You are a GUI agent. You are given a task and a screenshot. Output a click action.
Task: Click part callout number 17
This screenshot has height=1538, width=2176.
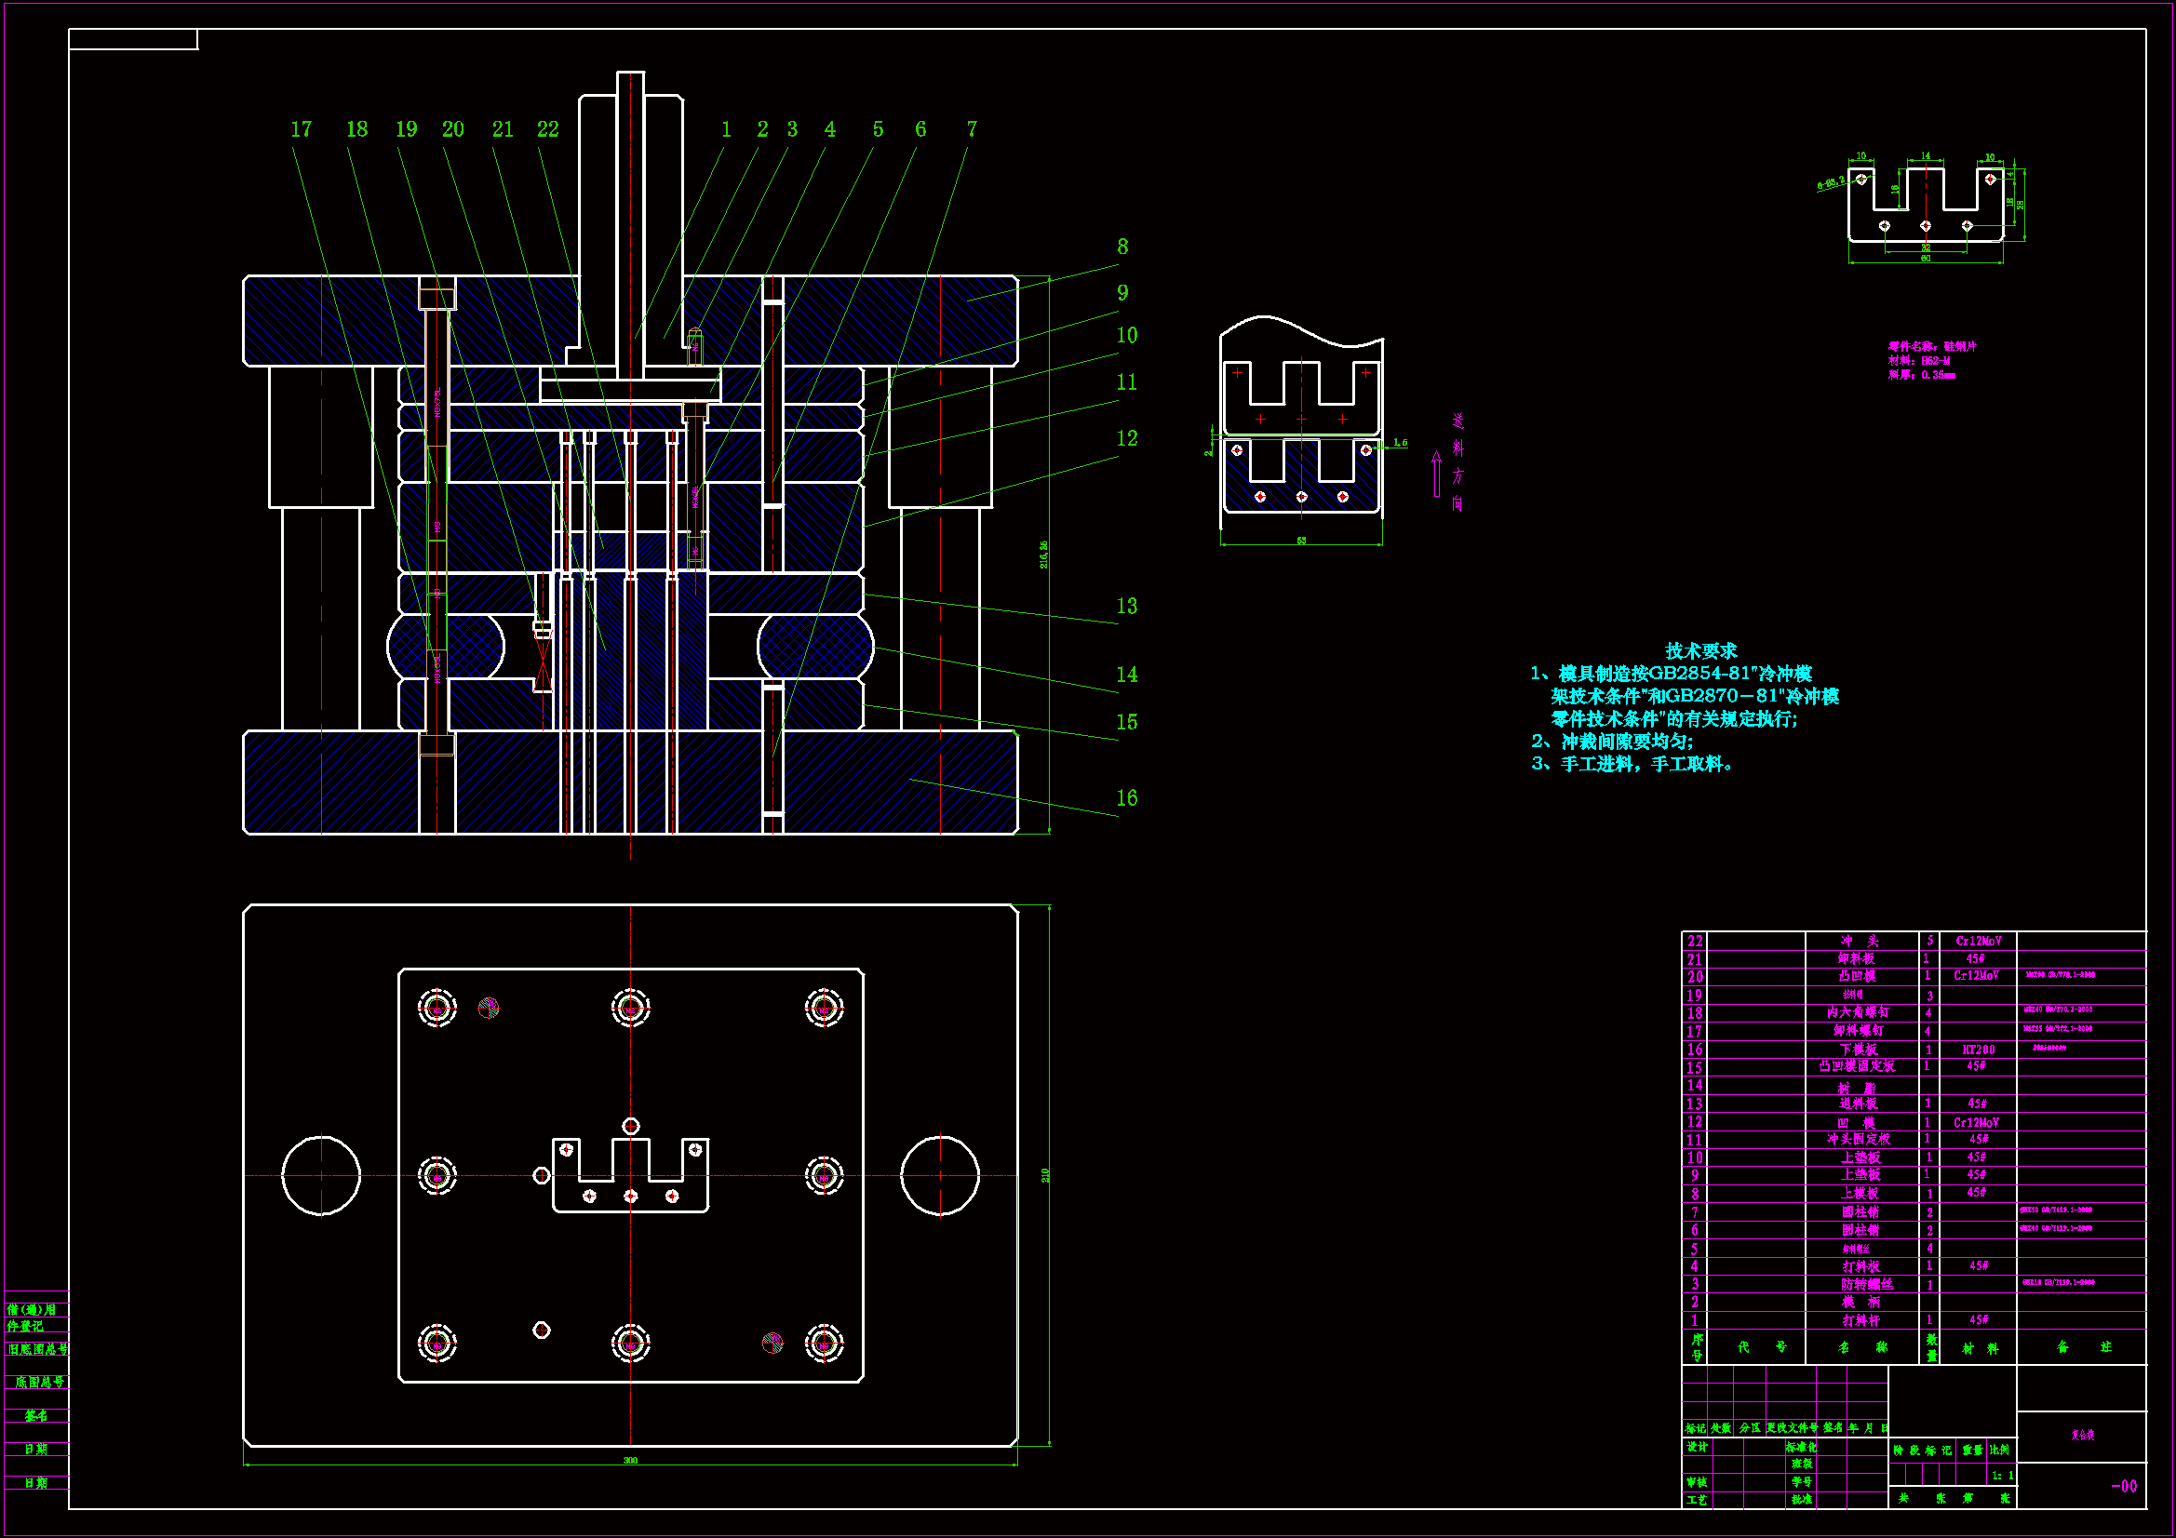(x=301, y=130)
